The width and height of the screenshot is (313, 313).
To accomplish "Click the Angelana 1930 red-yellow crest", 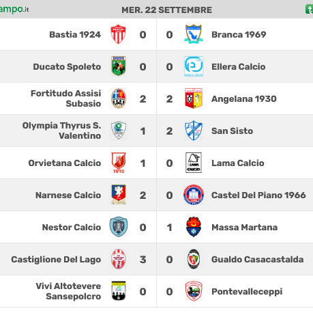I will coord(194,98).
